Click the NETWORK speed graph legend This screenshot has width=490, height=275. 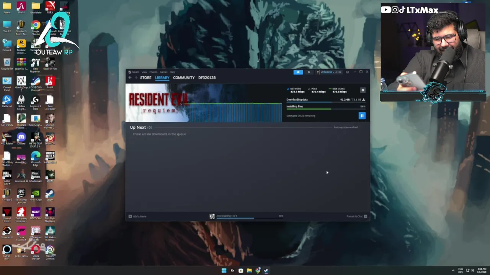tap(295, 90)
